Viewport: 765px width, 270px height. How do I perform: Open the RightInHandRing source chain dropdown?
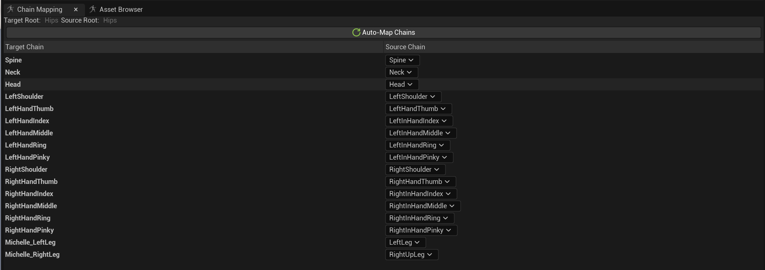pos(420,218)
